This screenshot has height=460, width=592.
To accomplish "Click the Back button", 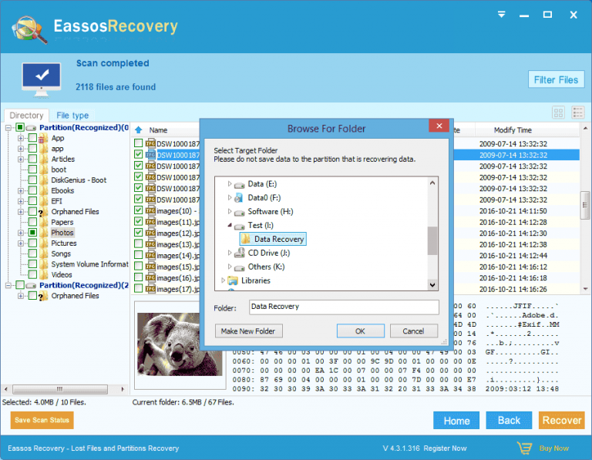I will point(509,420).
